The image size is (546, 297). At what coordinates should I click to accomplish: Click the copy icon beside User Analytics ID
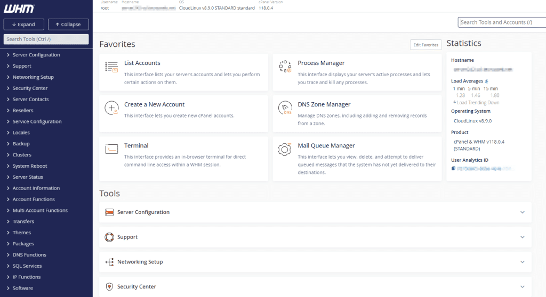point(453,168)
